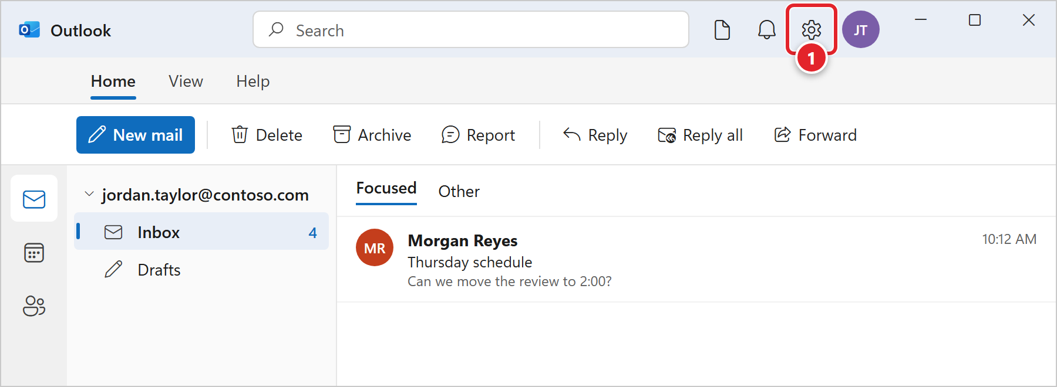Click Reply all
The width and height of the screenshot is (1057, 387).
[700, 135]
